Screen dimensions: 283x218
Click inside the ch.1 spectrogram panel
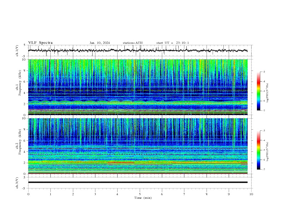[x=138, y=87]
